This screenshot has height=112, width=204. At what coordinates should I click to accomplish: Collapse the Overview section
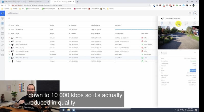(x=195, y=53)
